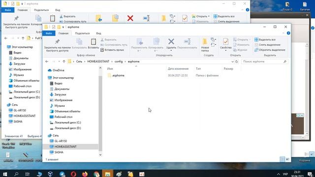Open the Вид tab in the back window
This screenshot has width=315, height=177.
tap(58, 10)
